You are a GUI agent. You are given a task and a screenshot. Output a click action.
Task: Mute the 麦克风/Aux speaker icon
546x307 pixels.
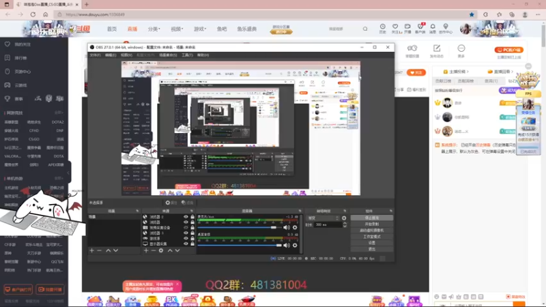[x=286, y=227]
